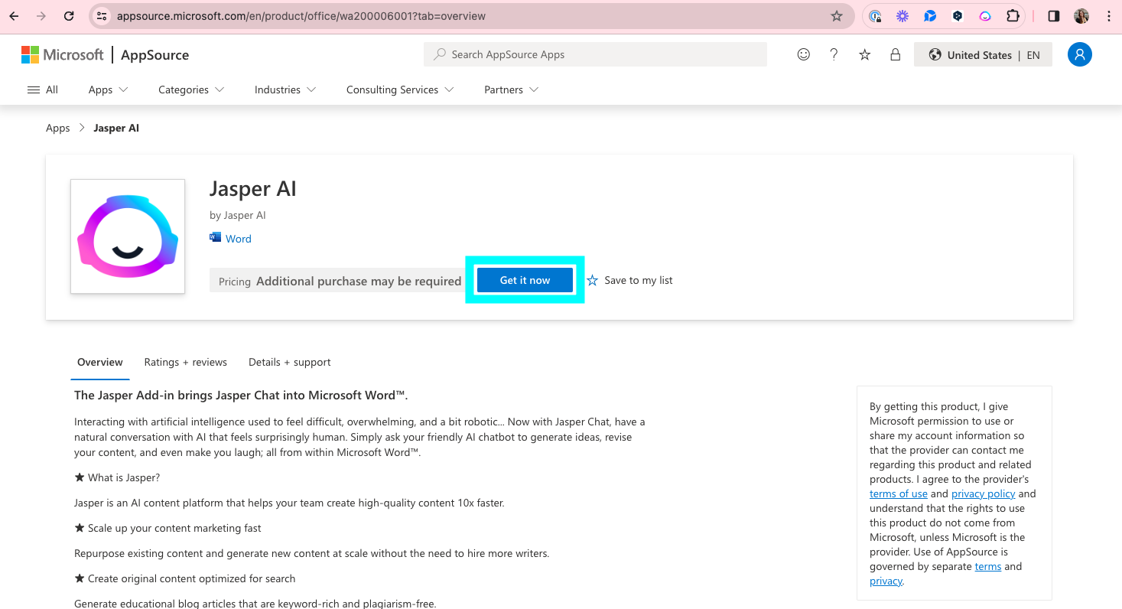Click the 'by Jasper AI' publisher text

(x=238, y=215)
